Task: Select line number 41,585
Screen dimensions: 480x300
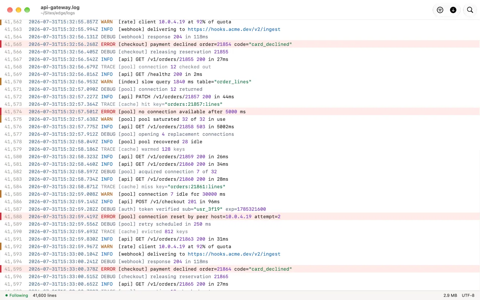Action: click(x=13, y=194)
